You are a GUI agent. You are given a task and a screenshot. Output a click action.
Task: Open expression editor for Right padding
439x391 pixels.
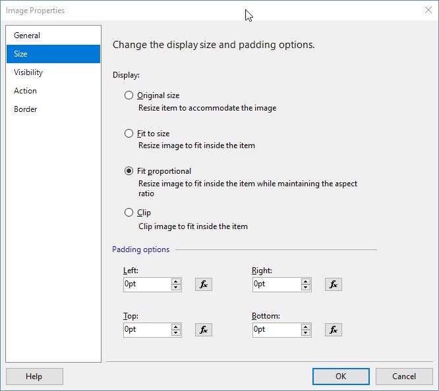[x=333, y=284]
